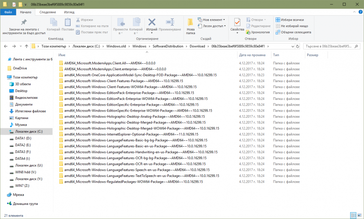364x219 pixels.
Task: Switch to the Начало tab
Action: click(25, 12)
